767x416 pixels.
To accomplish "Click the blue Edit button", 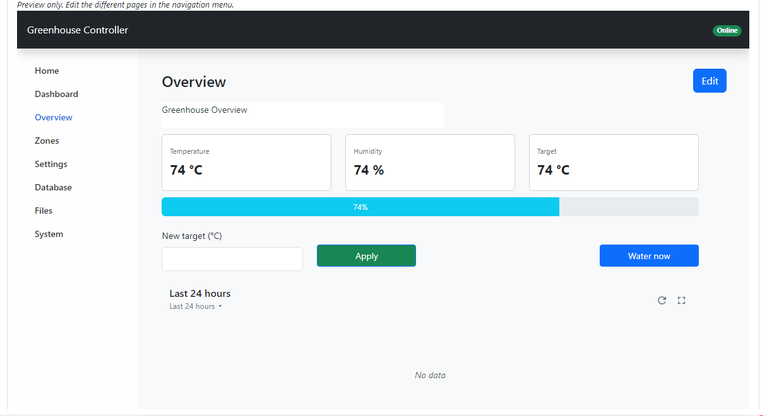I will tap(710, 81).
